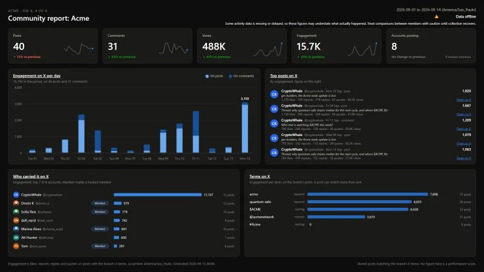This screenshot has height=272, width=484.
Task: Click the Posts count 40
Action: (x=19, y=47)
